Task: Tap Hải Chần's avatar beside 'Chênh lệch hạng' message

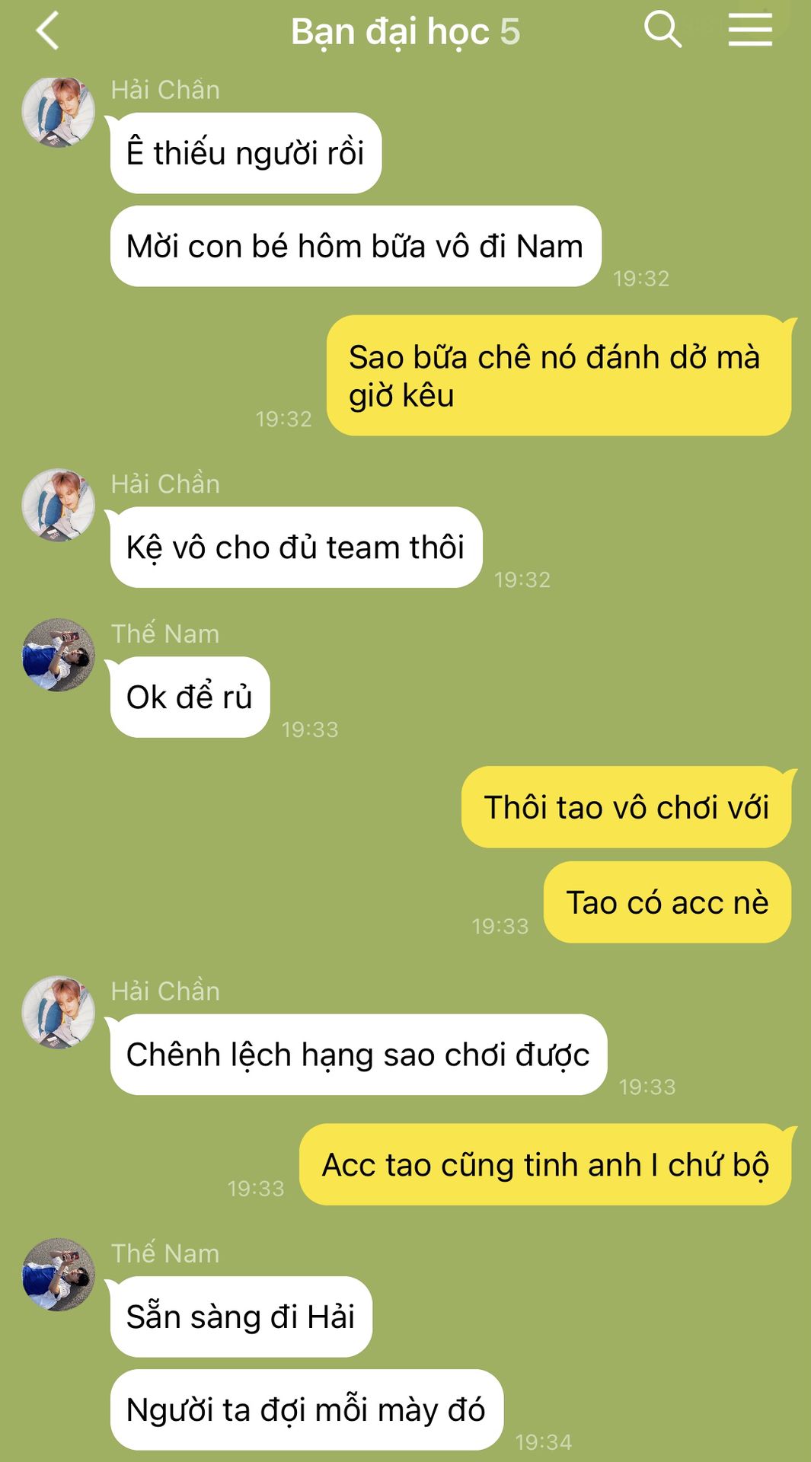Action: [x=59, y=1012]
